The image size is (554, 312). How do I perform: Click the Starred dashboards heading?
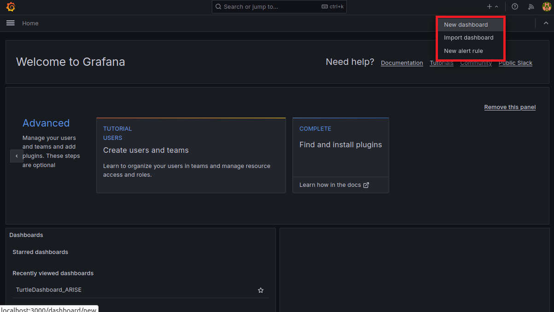40,252
